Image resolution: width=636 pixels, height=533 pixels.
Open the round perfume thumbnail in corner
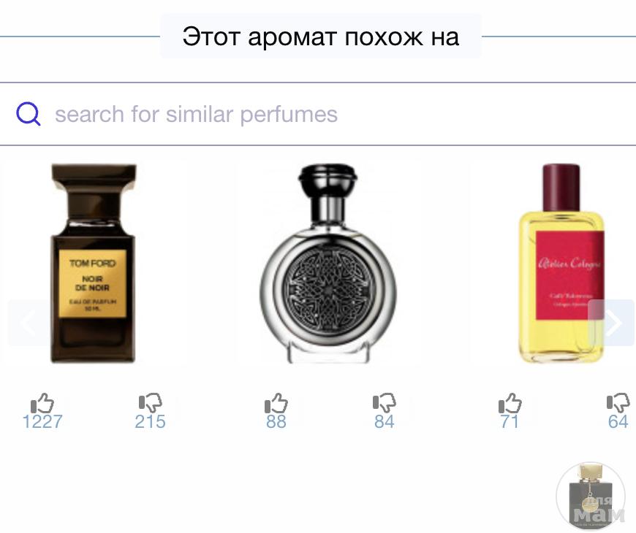click(x=591, y=496)
